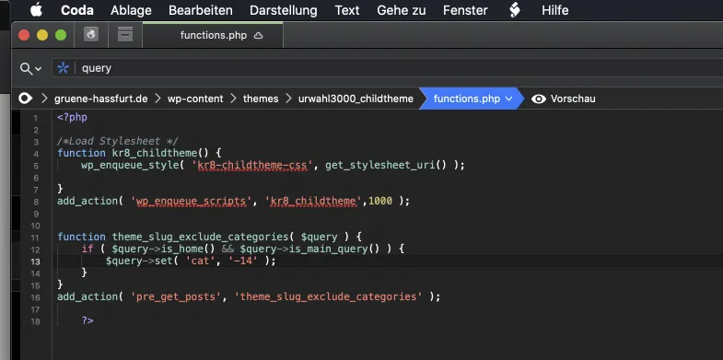Open the scripts menu icon in menu bar
This screenshot has width=723, height=360.
(x=515, y=10)
